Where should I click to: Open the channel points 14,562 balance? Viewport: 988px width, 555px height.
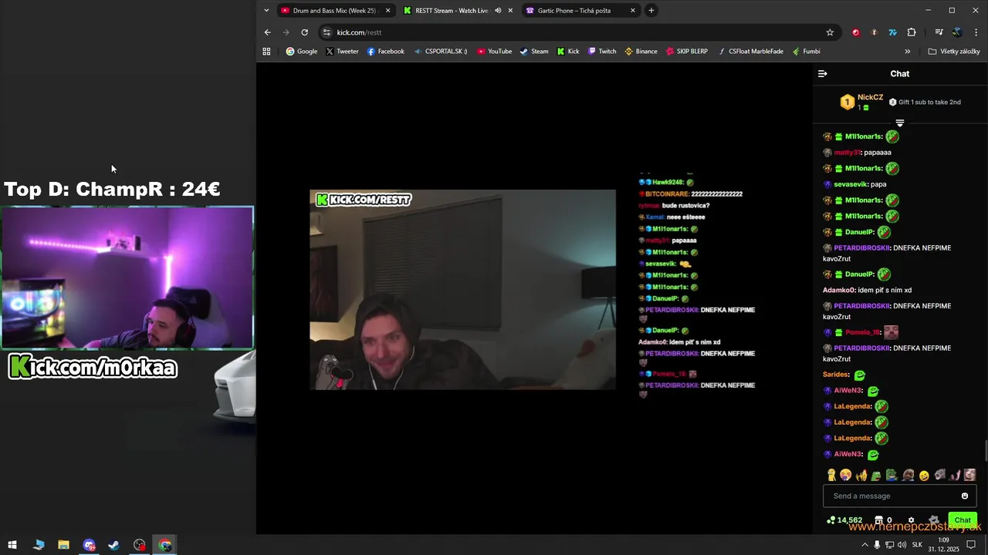click(844, 520)
